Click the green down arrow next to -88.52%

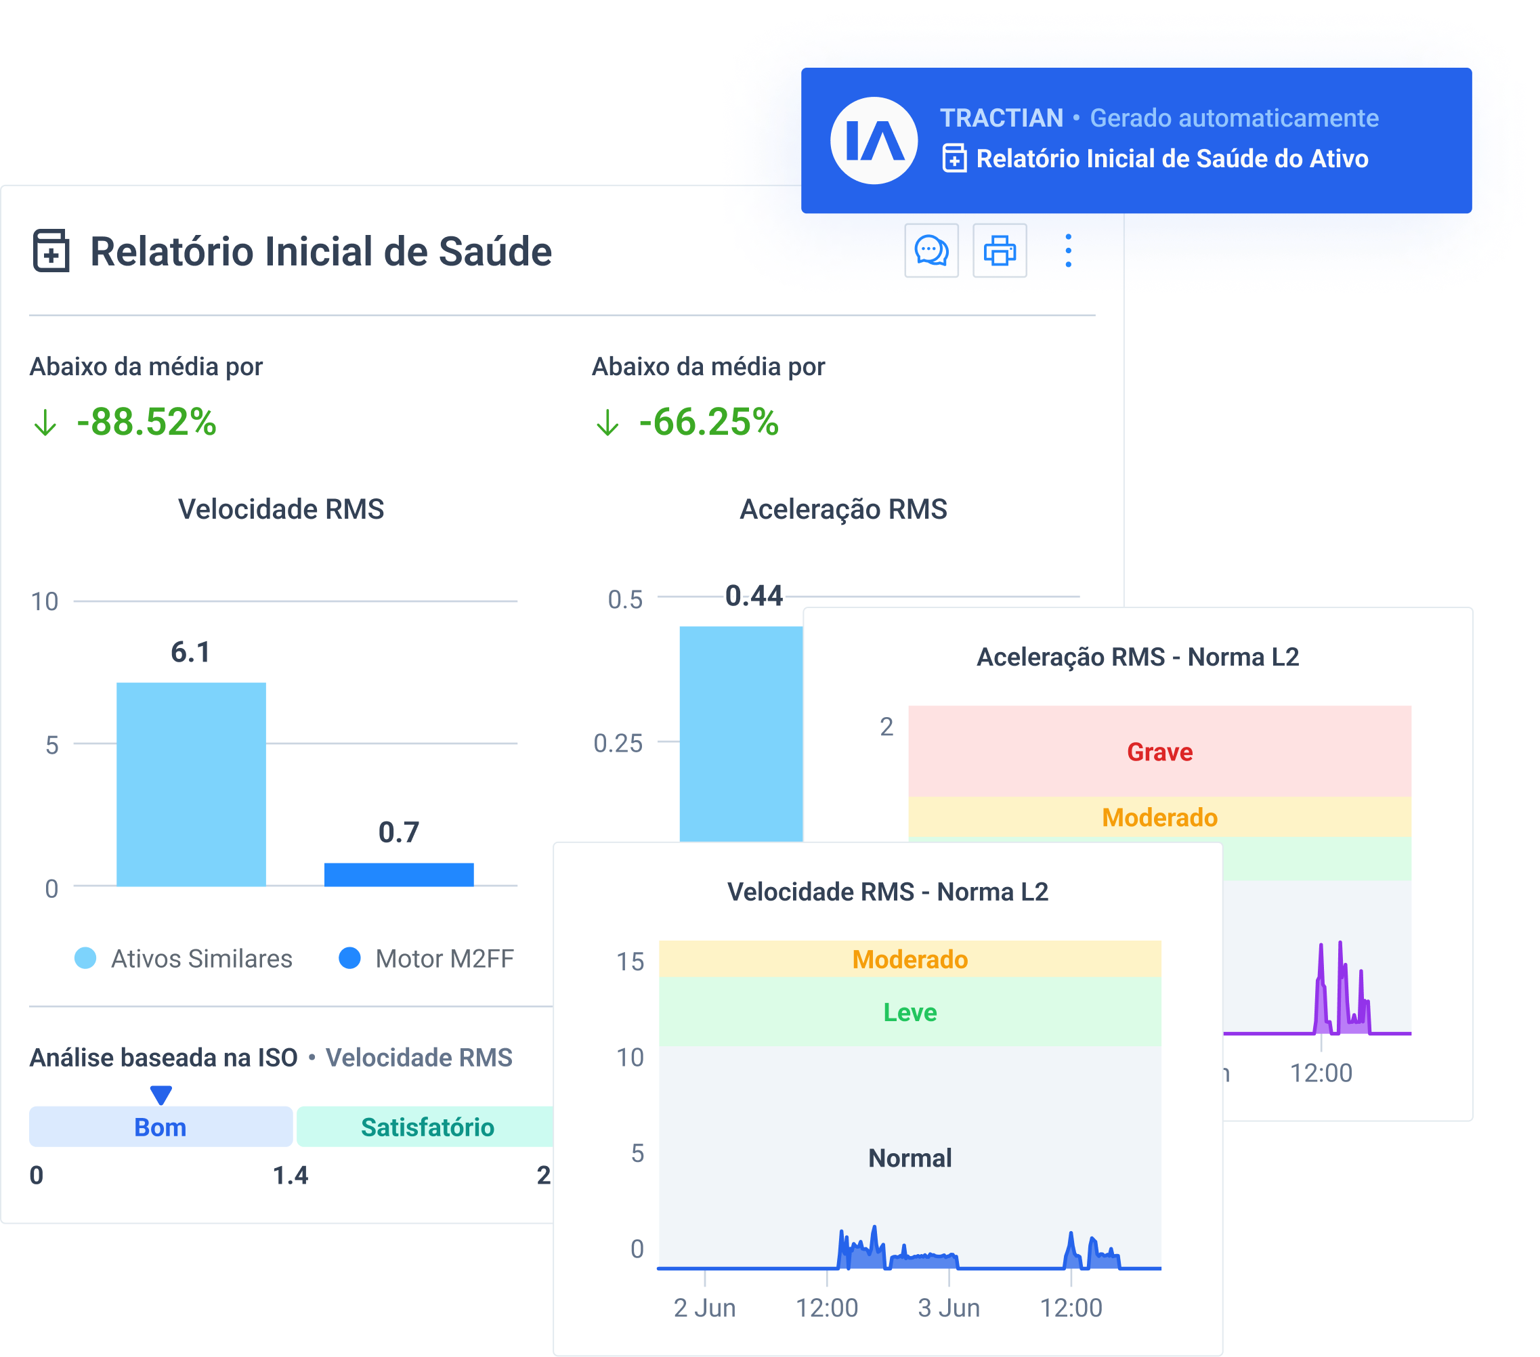(46, 423)
